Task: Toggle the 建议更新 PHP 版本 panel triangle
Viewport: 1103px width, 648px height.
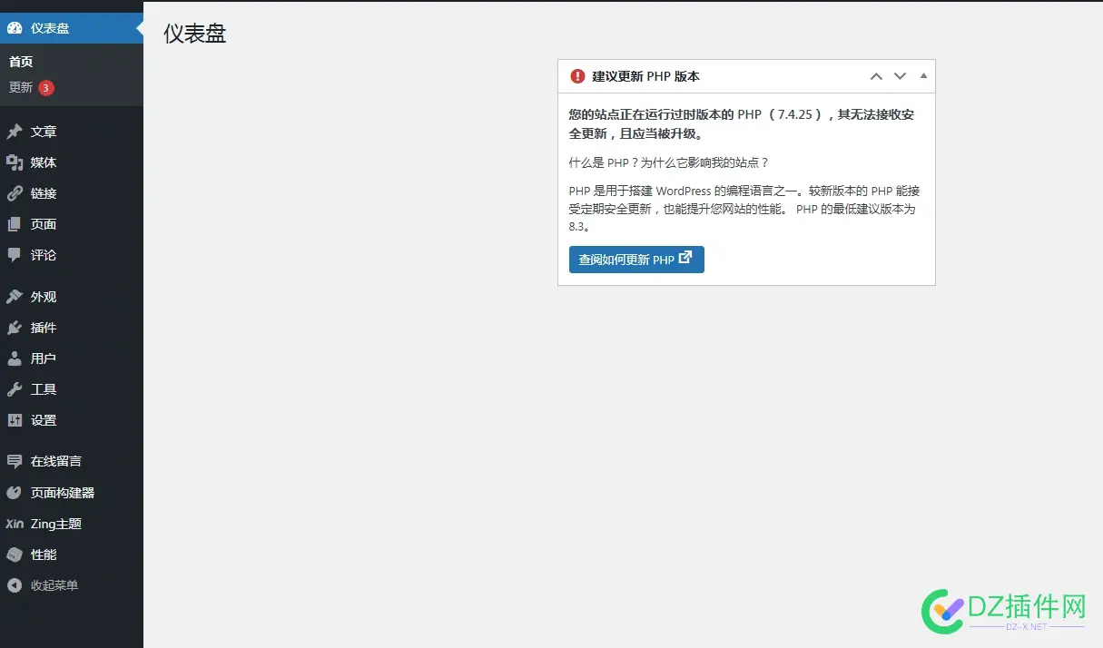Action: (x=923, y=76)
